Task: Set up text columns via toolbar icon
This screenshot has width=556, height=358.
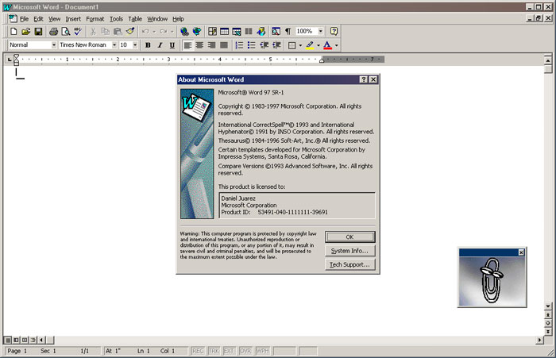Action: pos(249,32)
